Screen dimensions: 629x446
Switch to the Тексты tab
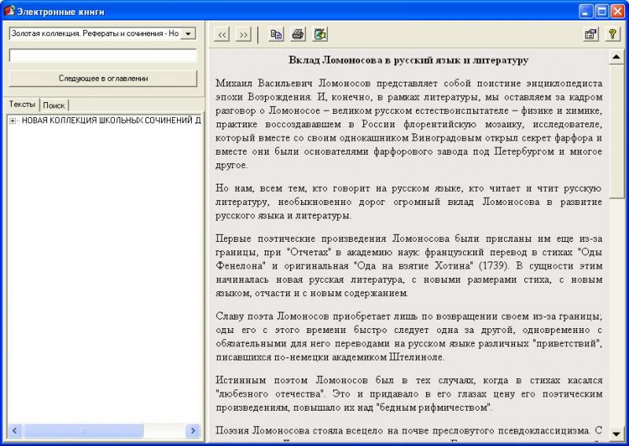click(x=22, y=104)
